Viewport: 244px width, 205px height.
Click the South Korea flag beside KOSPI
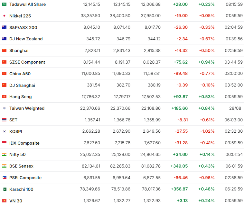point(4,131)
